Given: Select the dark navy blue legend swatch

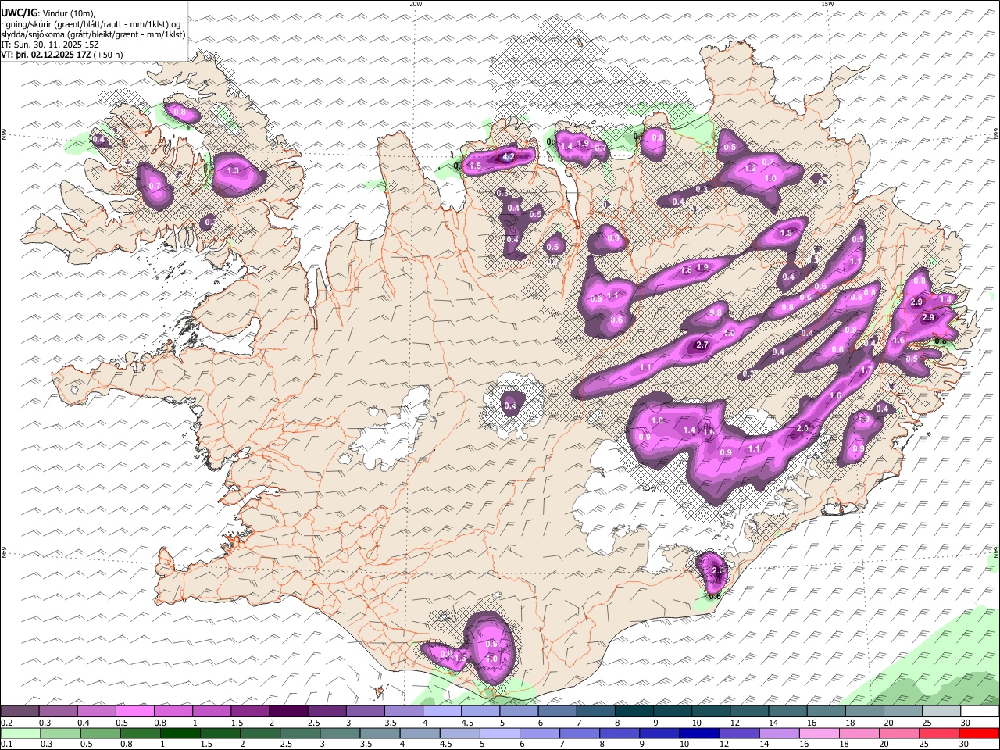Looking at the screenshot, I should coord(699,734).
